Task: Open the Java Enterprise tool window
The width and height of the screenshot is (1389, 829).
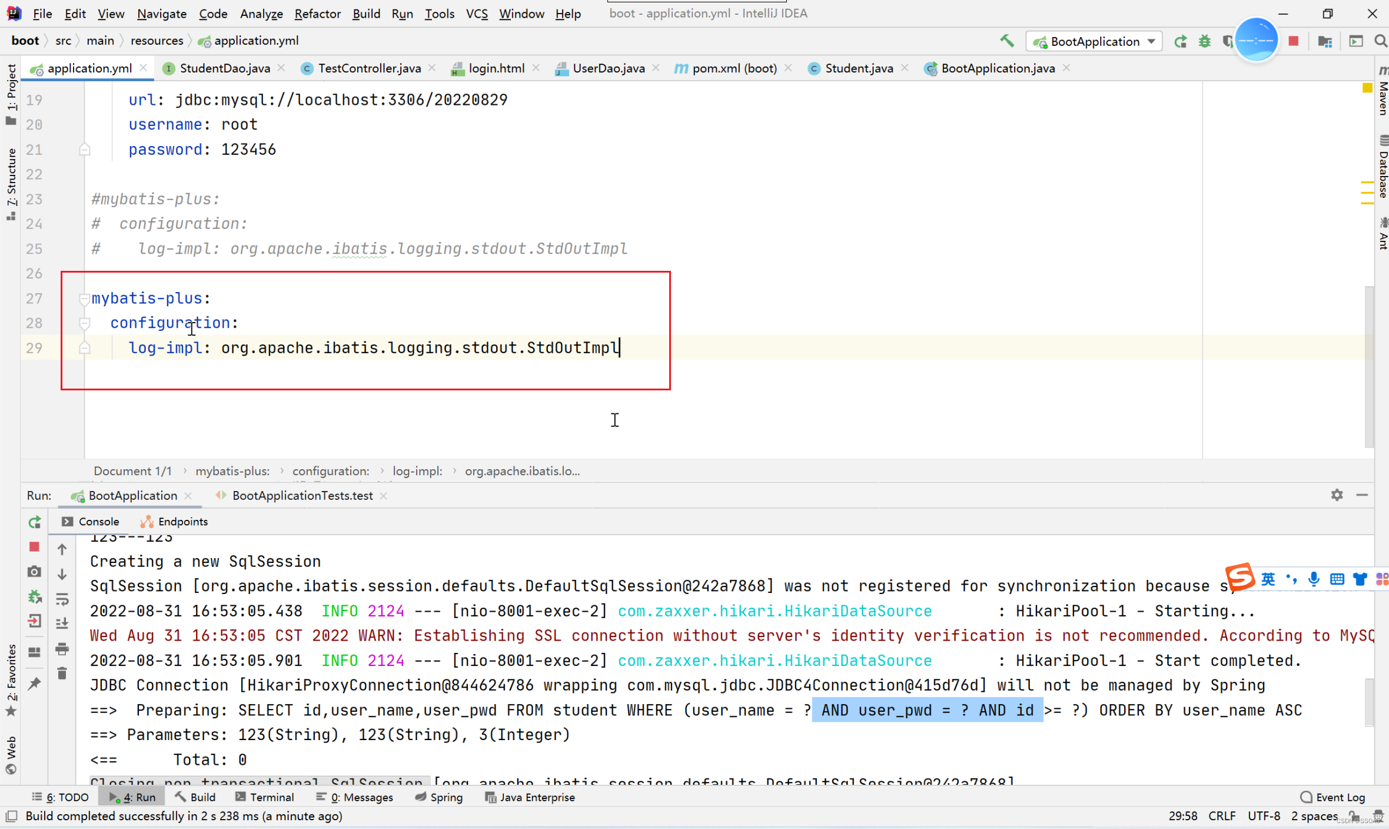Action: (530, 797)
